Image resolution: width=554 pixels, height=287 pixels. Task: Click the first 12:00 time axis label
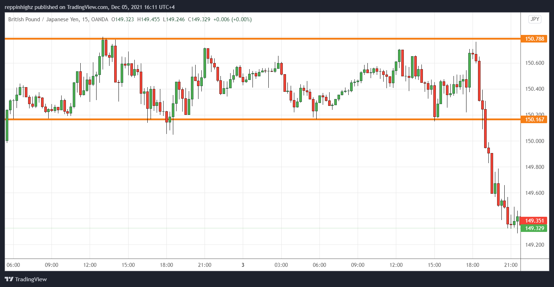(90, 265)
